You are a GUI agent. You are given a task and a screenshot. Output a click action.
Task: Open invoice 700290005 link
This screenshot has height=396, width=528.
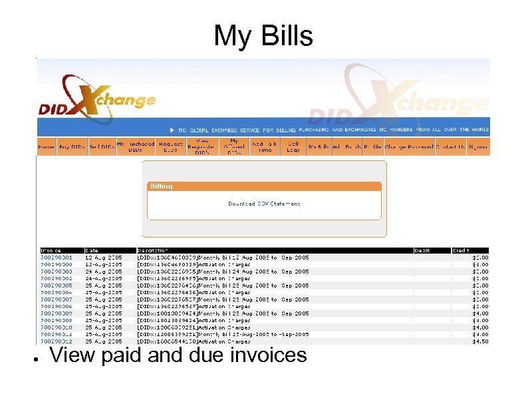(57, 286)
